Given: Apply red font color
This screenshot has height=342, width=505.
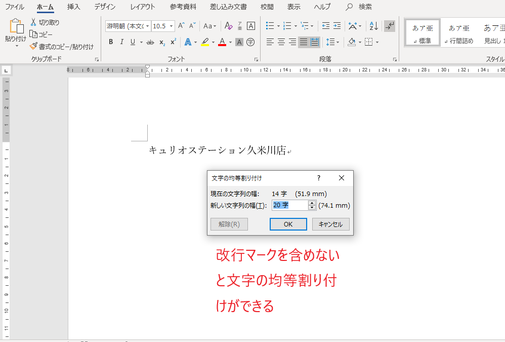Looking at the screenshot, I should [222, 42].
